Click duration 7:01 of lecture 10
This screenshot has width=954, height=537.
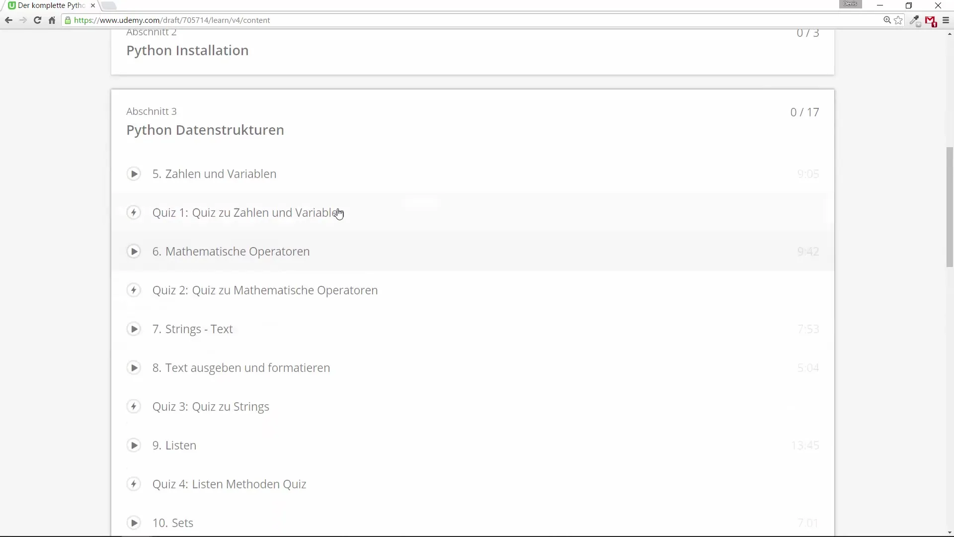point(808,523)
